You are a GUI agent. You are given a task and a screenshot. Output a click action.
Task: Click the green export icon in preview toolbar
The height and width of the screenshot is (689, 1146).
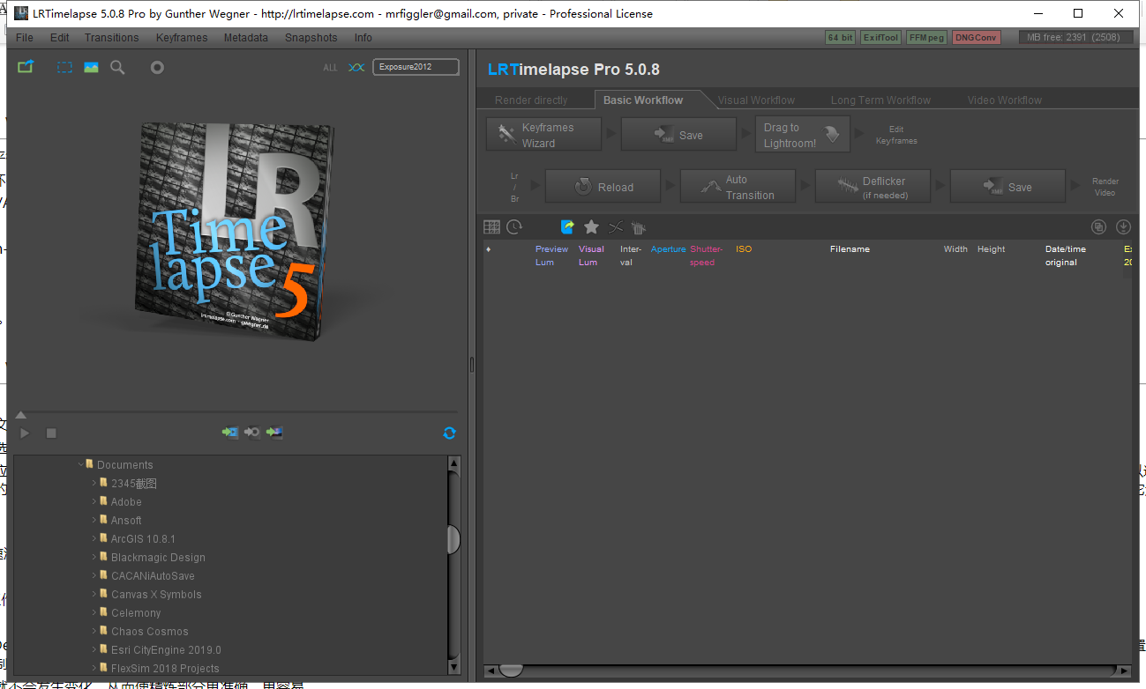pos(25,67)
